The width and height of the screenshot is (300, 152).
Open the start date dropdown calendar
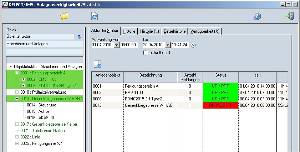tap(116, 45)
